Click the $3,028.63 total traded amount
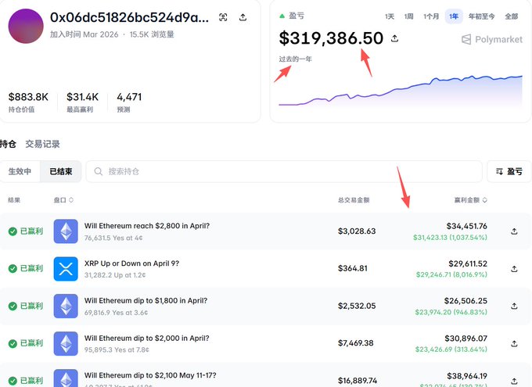This screenshot has width=532, height=387. click(357, 231)
